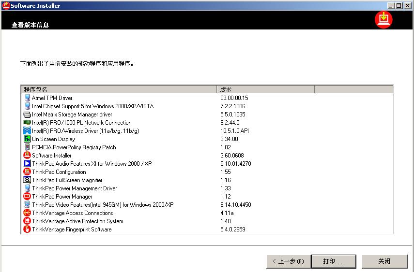Click the ThinkVantage Access Connections icon
This screenshot has width=414, height=272.
(x=27, y=213)
